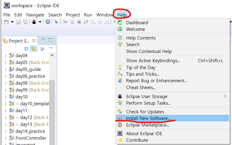This screenshot has width=232, height=145.
Task: Click the filter icon in Project Explorer
Action: [x=42, y=49]
